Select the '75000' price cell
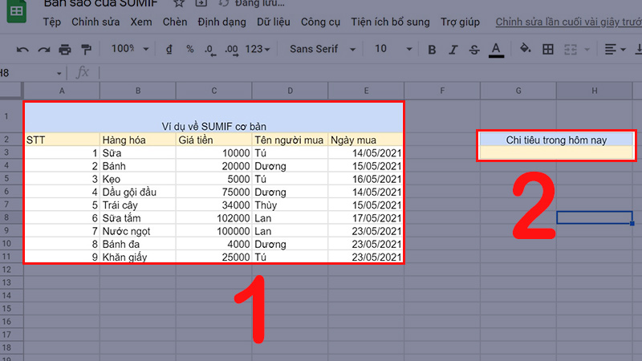 [x=213, y=192]
